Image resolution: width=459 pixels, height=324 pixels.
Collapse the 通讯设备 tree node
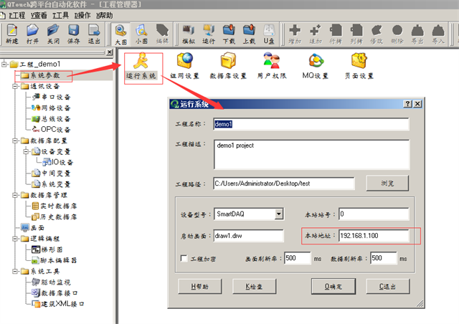pyautogui.click(x=15, y=85)
